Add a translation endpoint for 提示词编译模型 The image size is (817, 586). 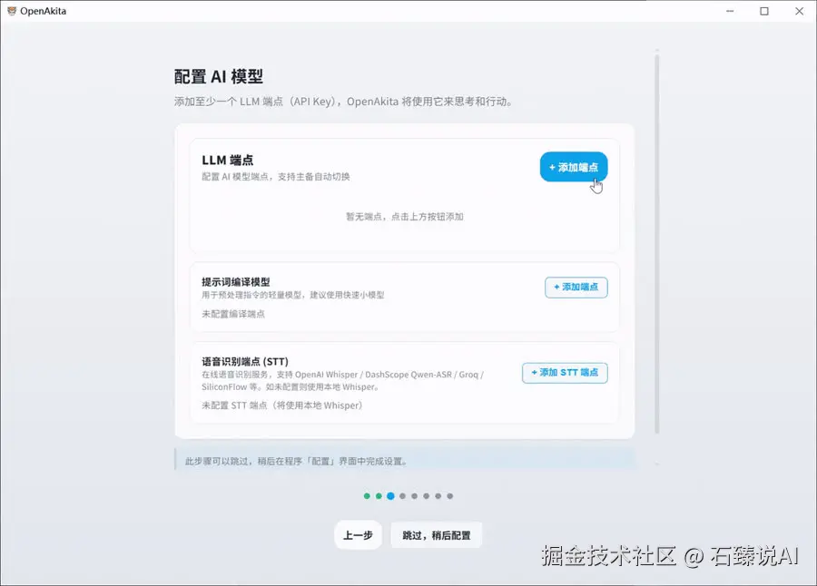(x=576, y=287)
